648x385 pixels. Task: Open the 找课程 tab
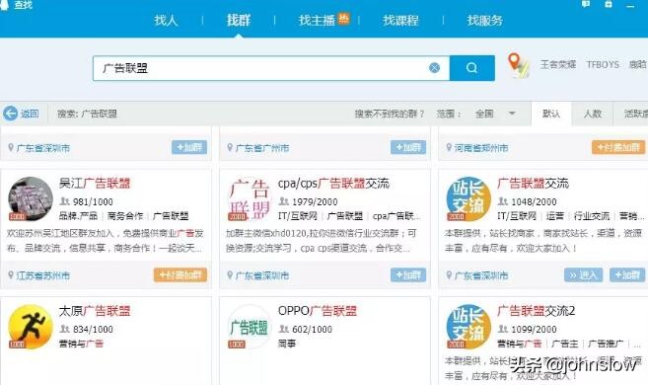400,21
